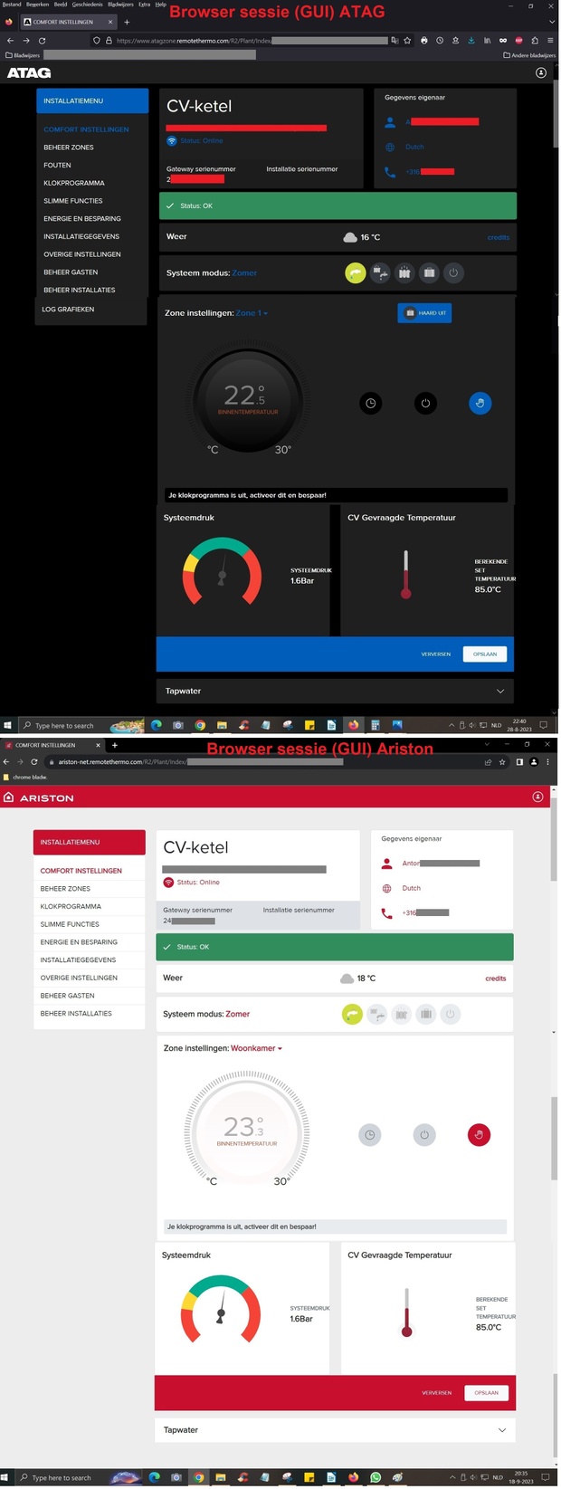Open chrome bladw. bookmarks folder
This screenshot has width=561, height=1489.
(25, 778)
